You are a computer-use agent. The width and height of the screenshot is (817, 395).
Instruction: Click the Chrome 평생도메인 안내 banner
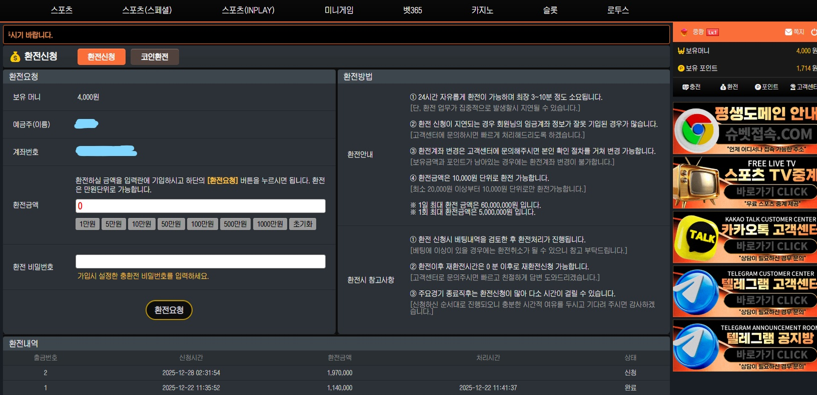coord(745,128)
